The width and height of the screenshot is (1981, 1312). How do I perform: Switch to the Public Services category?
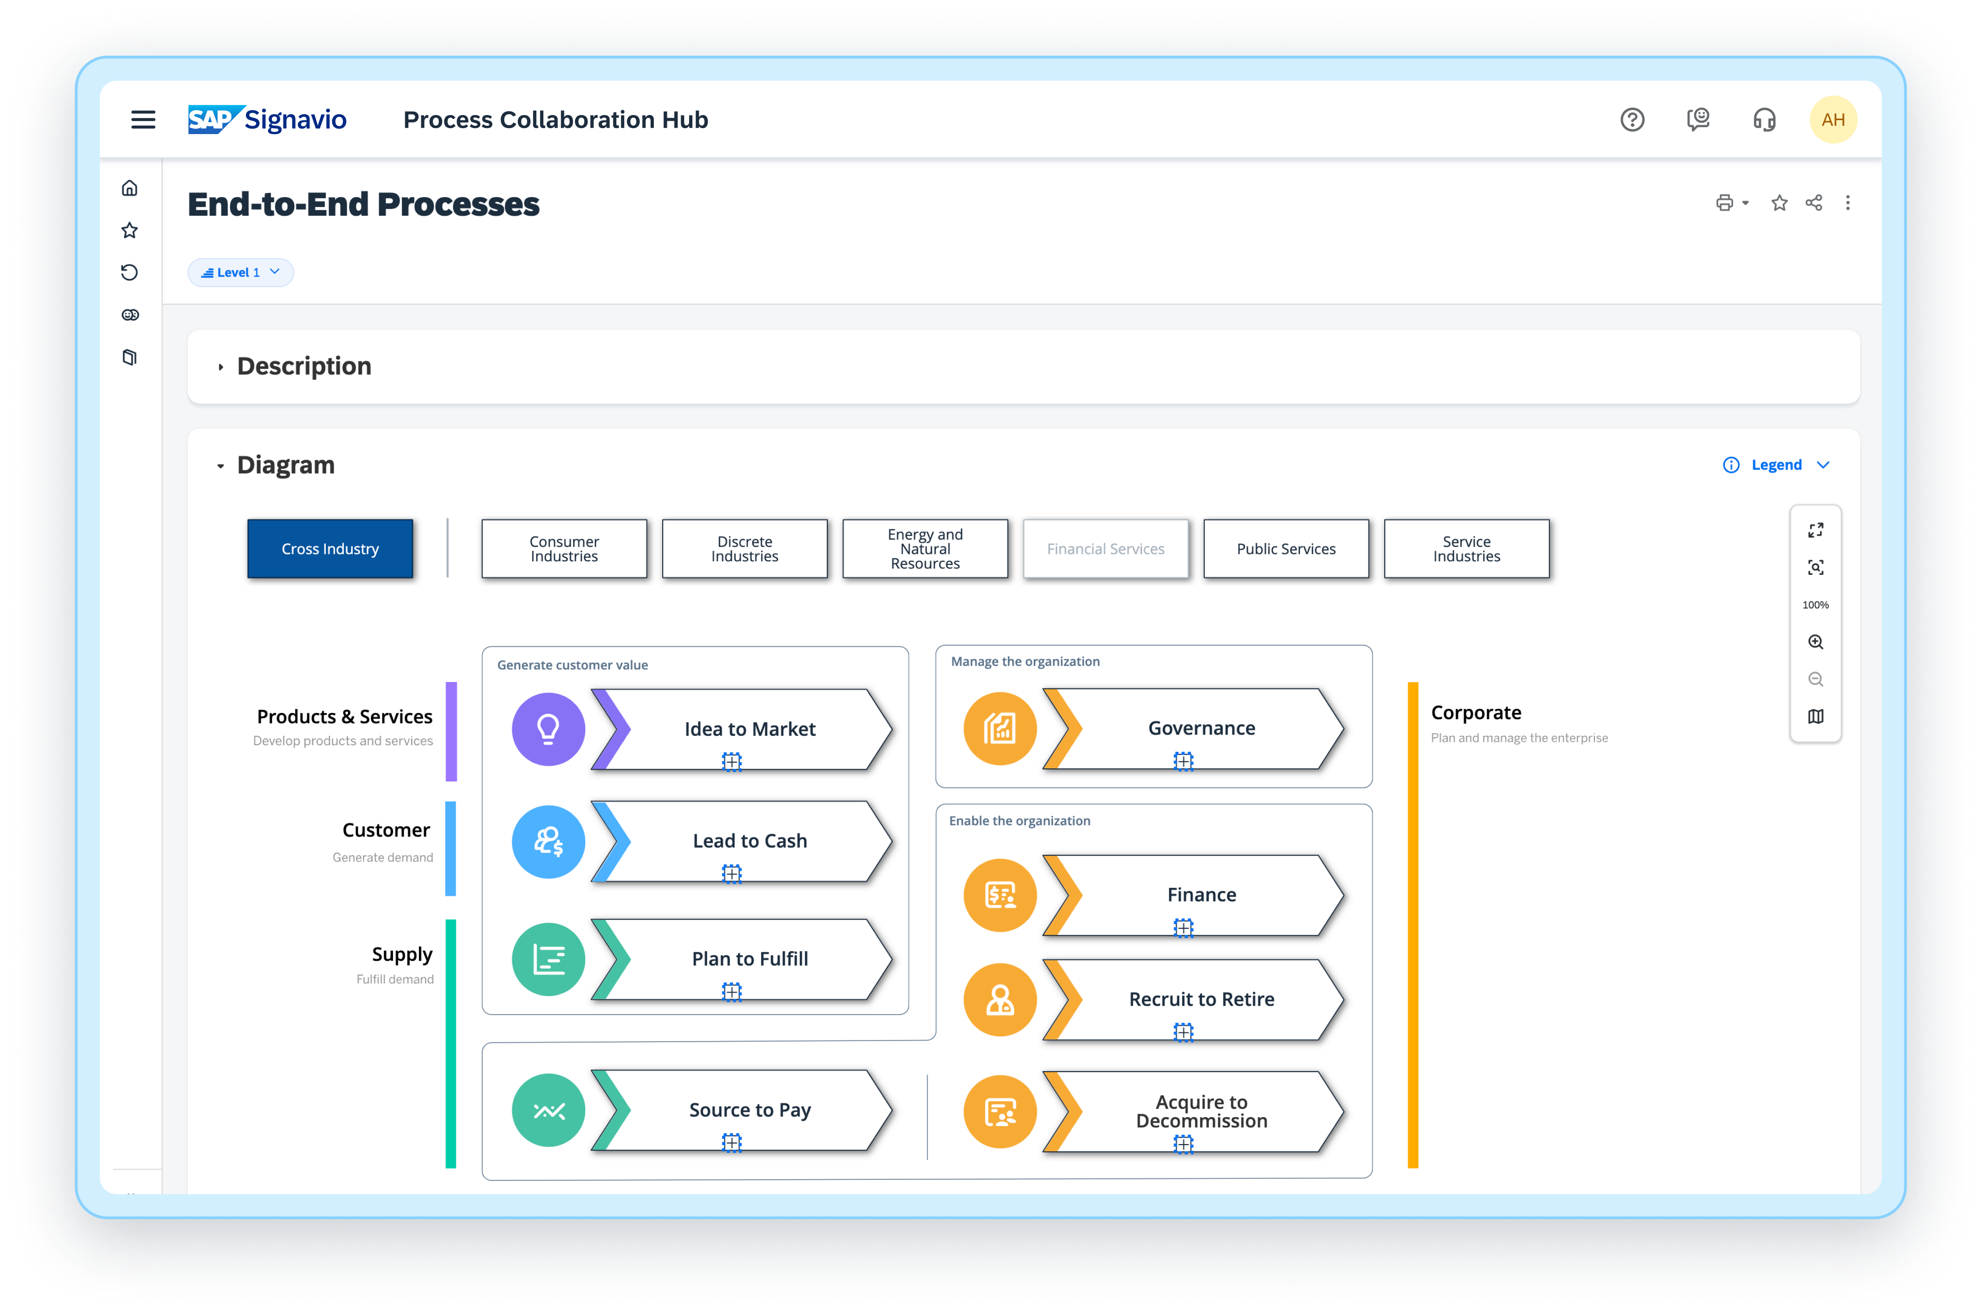(1285, 549)
